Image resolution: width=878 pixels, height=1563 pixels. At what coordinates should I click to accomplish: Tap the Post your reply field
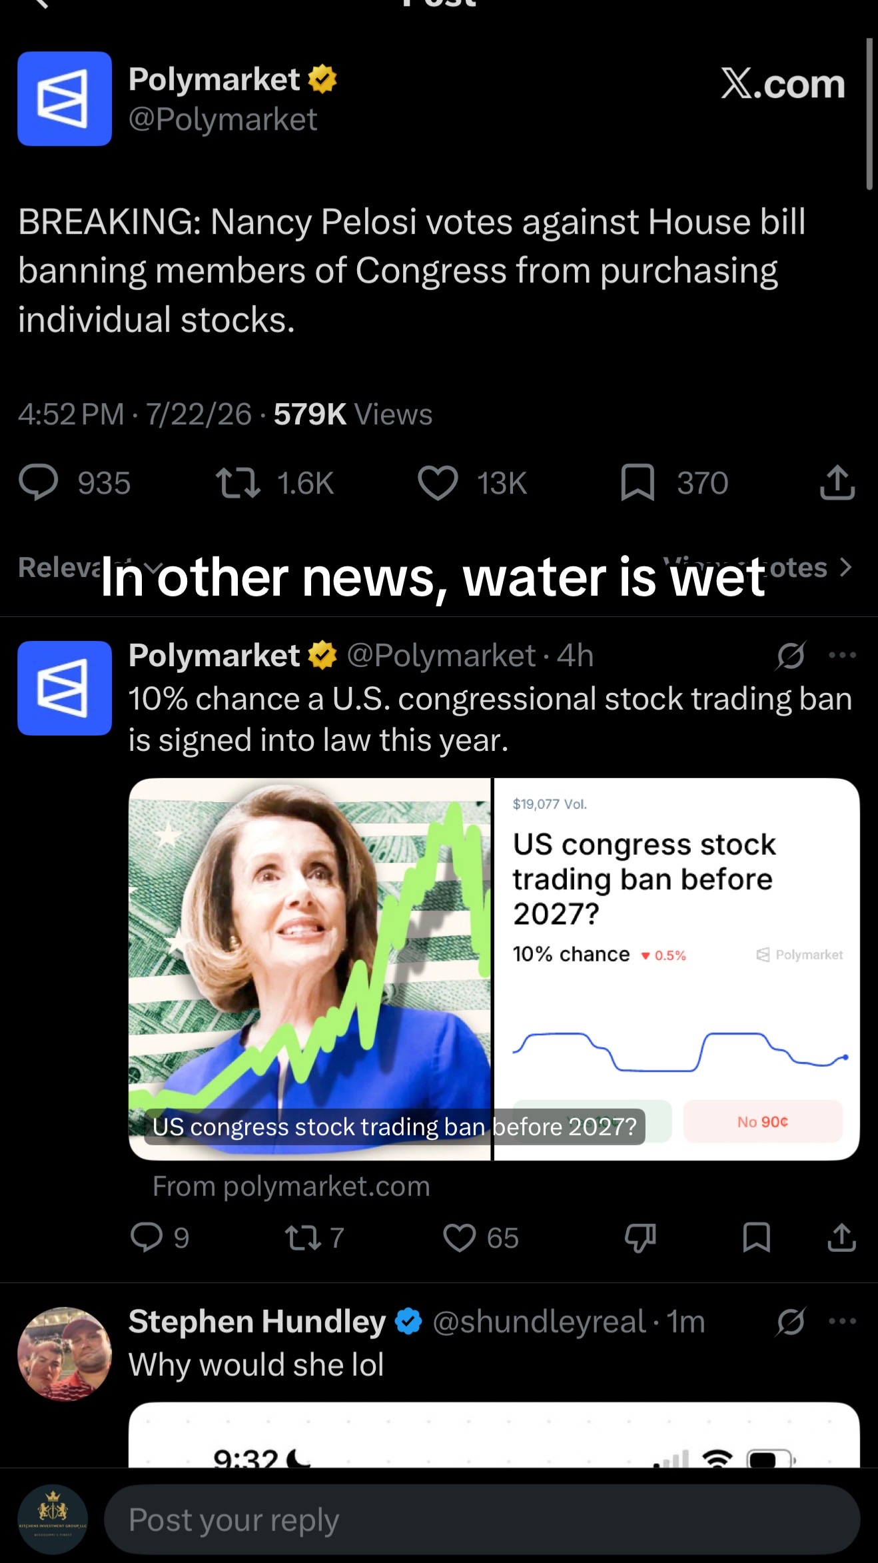pyautogui.click(x=482, y=1520)
